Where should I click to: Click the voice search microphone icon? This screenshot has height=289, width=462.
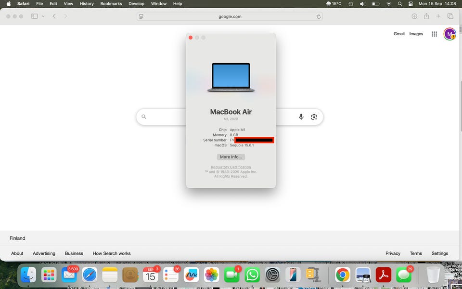pyautogui.click(x=301, y=117)
